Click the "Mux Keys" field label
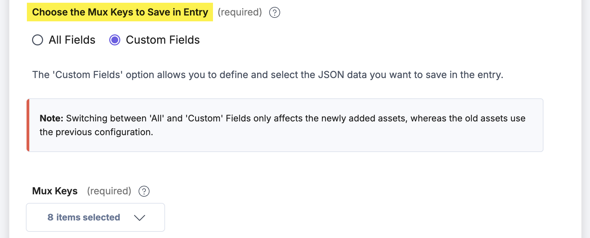The width and height of the screenshot is (590, 238). click(x=55, y=191)
